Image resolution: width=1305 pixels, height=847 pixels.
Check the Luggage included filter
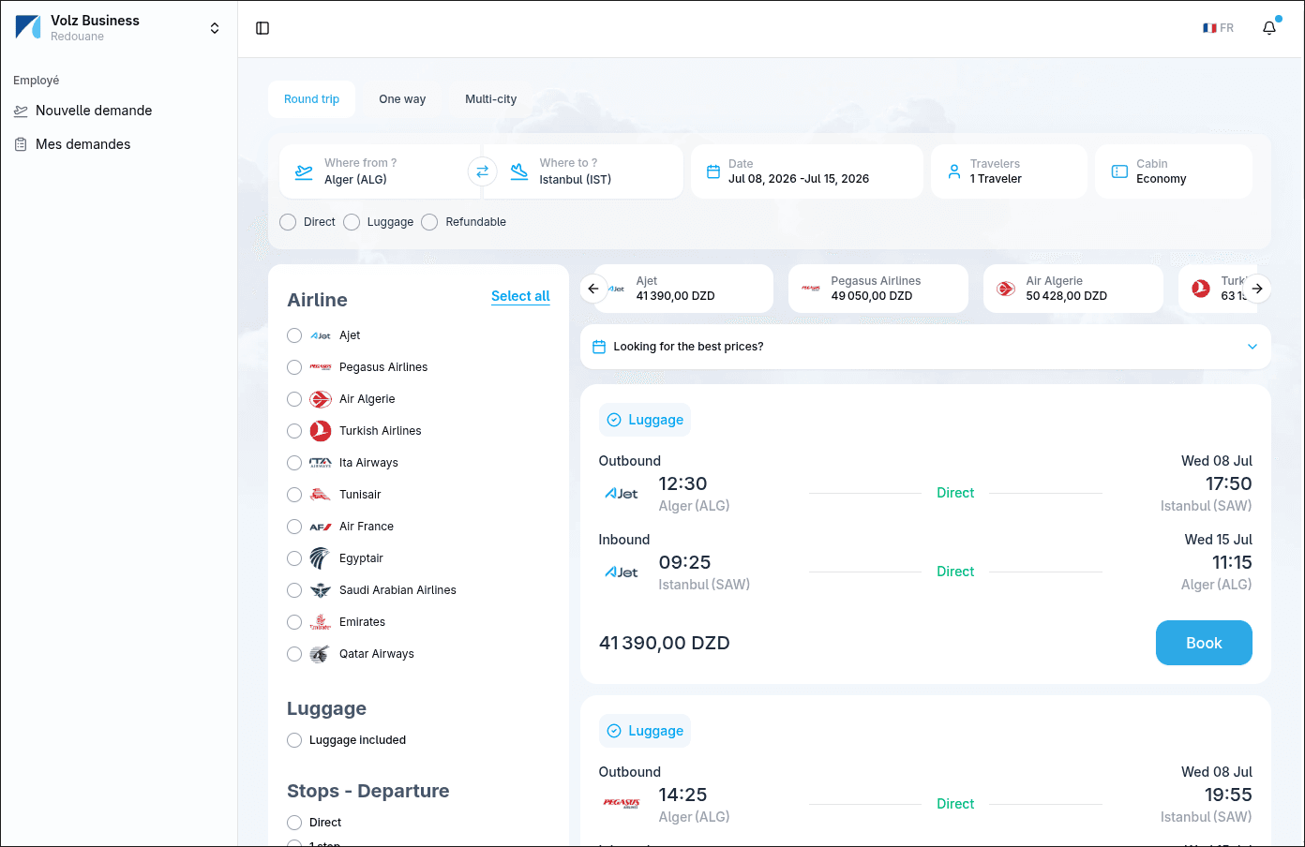pos(294,740)
